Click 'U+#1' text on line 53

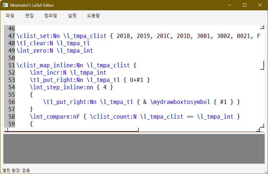(x=137, y=80)
